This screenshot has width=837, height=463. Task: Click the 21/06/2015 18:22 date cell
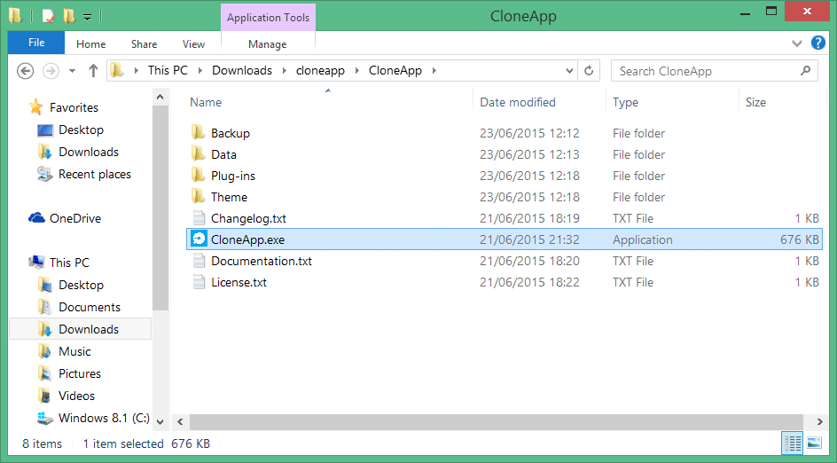(529, 282)
